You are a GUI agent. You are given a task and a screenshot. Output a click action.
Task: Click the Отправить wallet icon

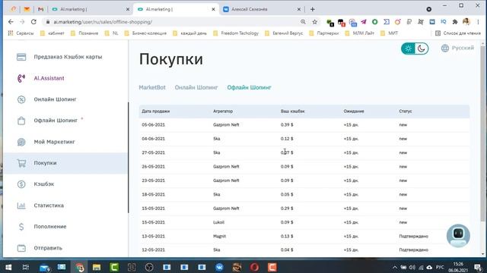click(21, 248)
